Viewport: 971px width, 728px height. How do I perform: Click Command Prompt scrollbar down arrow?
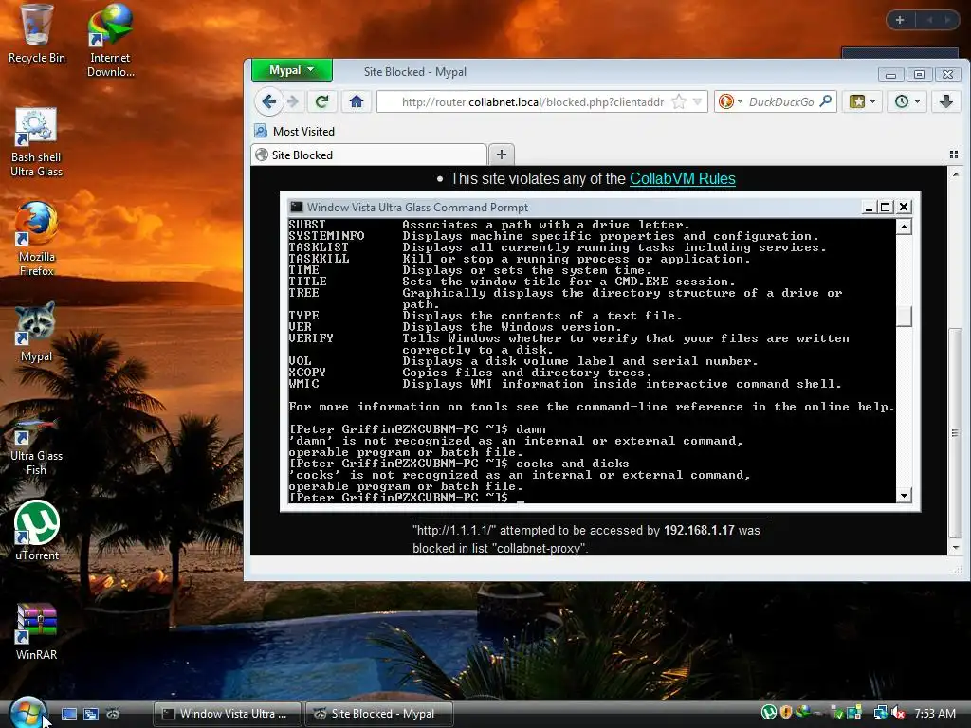tap(904, 495)
